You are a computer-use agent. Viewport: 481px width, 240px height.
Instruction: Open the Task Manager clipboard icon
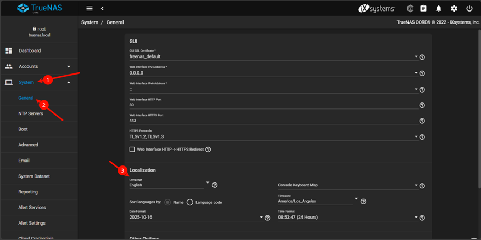coord(423,9)
